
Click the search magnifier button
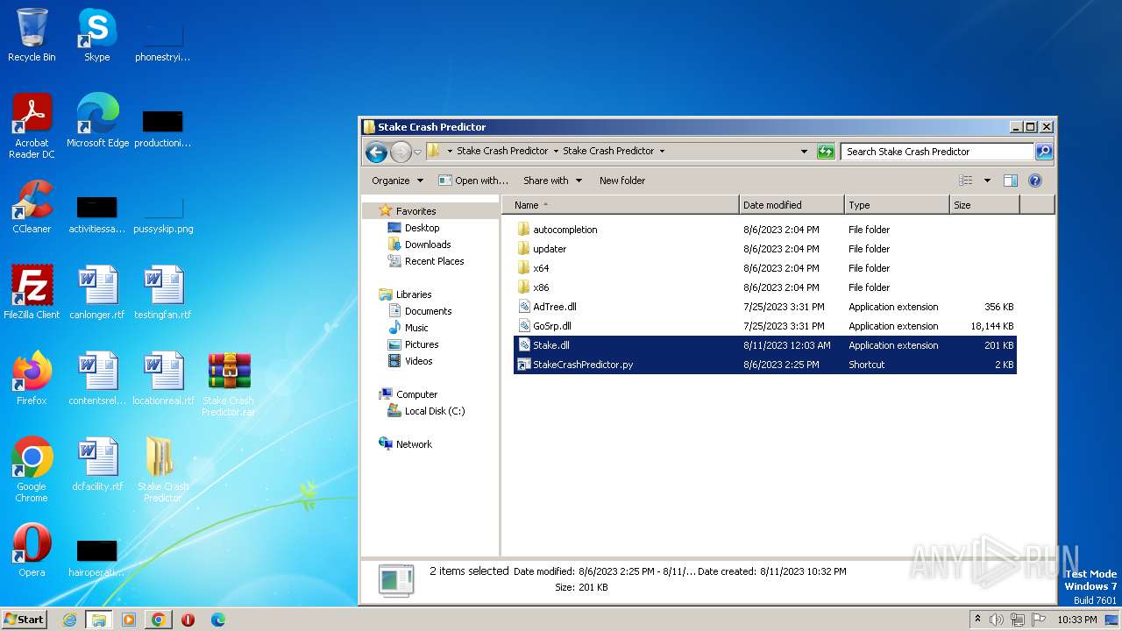[1043, 152]
